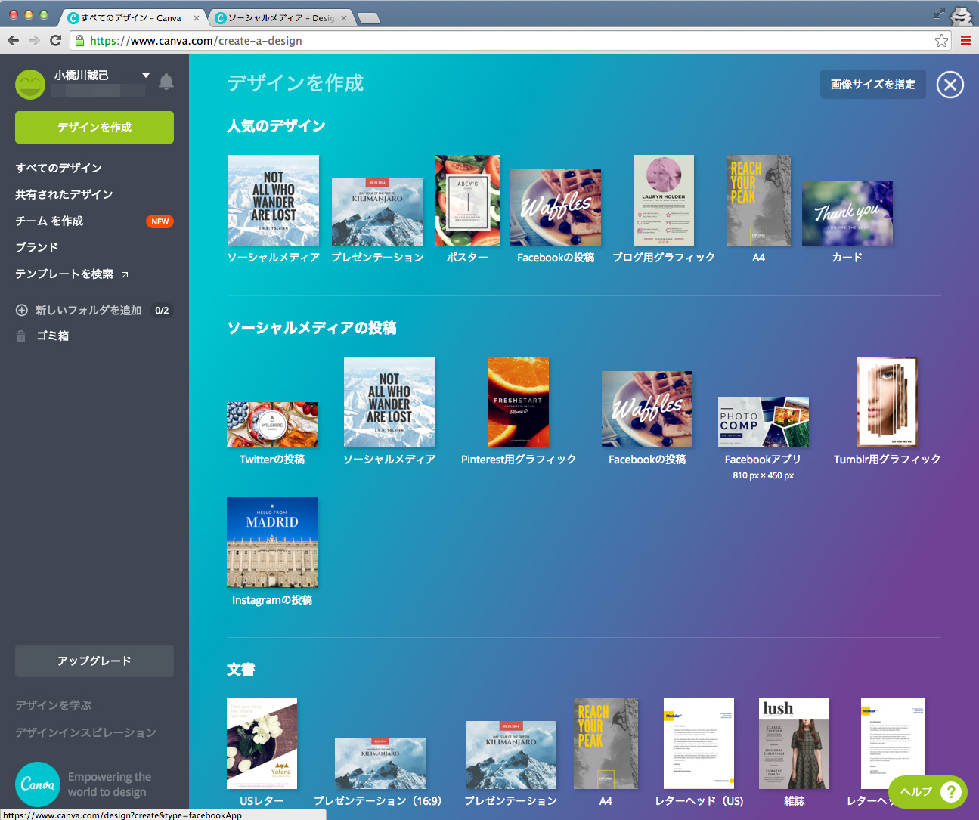The height and width of the screenshot is (820, 979).
Task: Click the ヘルプ button
Action: coord(928,791)
